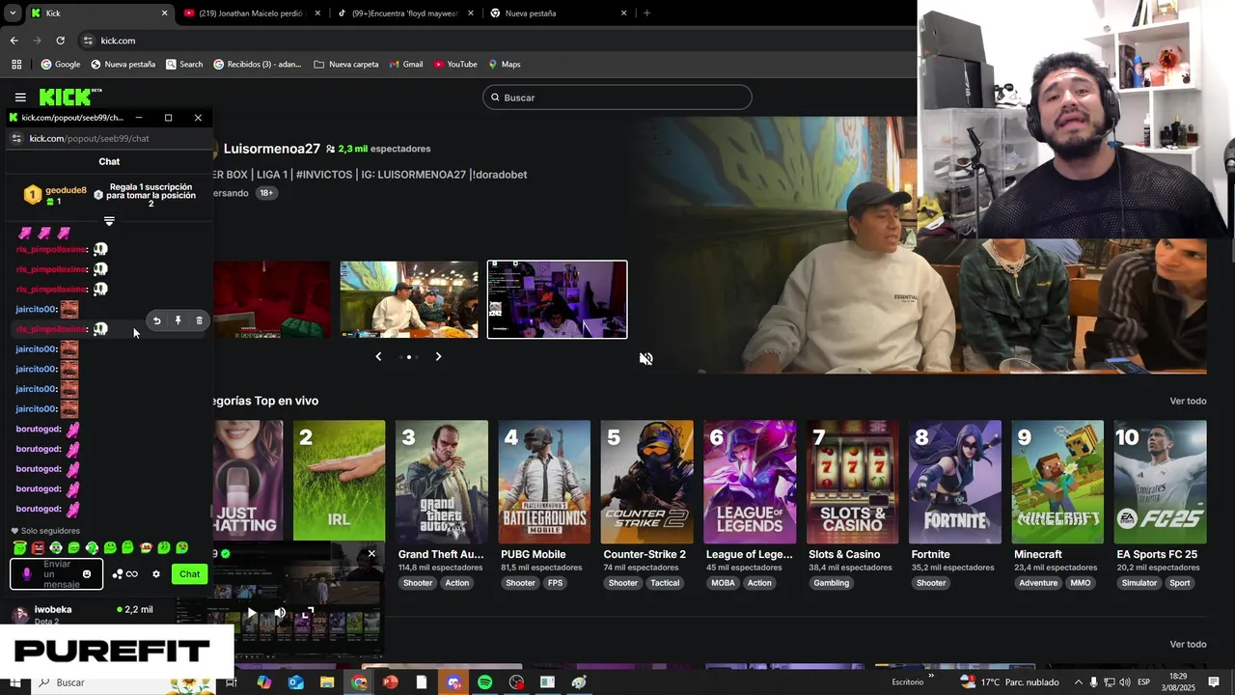
Task: Open the IRL category card
Action: (x=339, y=481)
